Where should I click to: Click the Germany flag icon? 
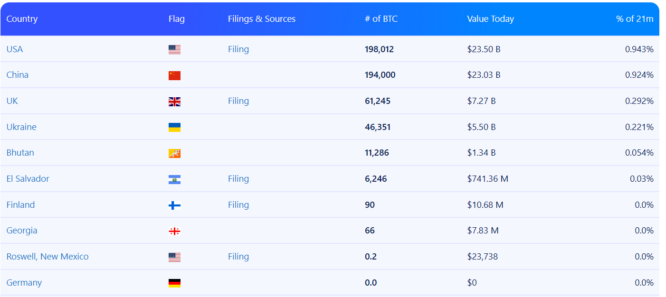point(174,283)
